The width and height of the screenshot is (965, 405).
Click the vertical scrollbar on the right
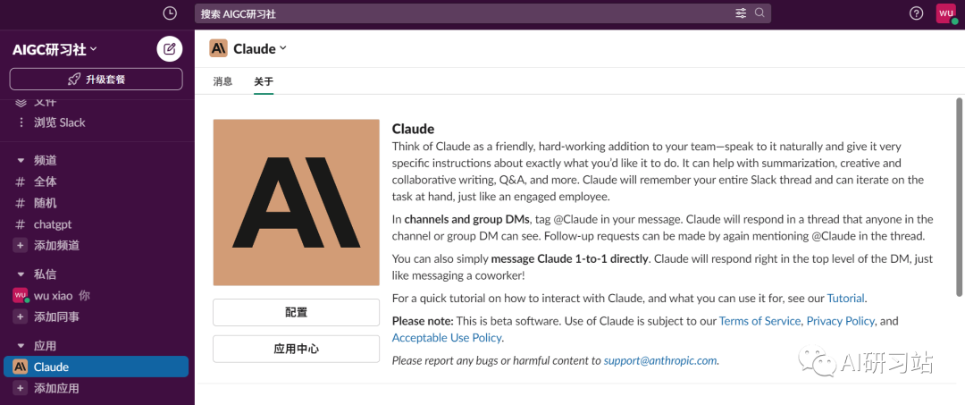960,197
